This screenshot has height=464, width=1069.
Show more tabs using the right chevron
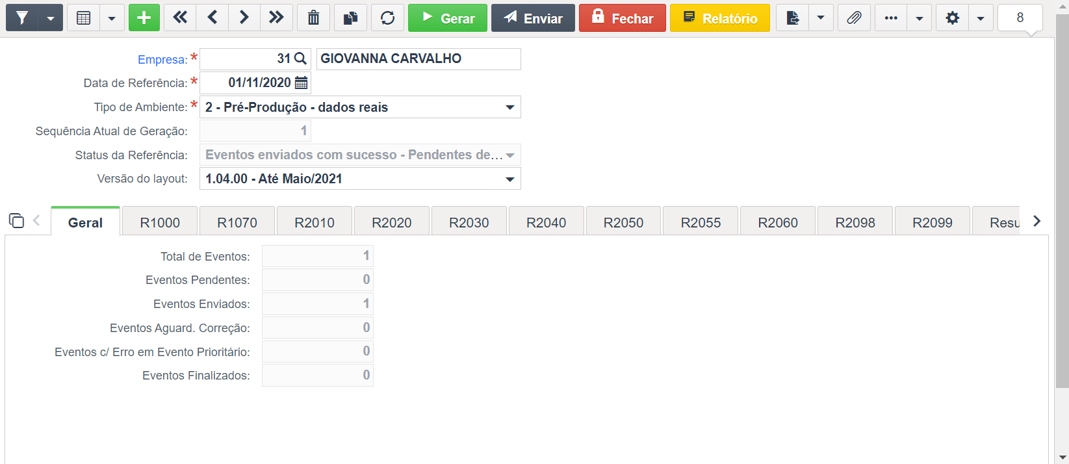(x=1037, y=221)
